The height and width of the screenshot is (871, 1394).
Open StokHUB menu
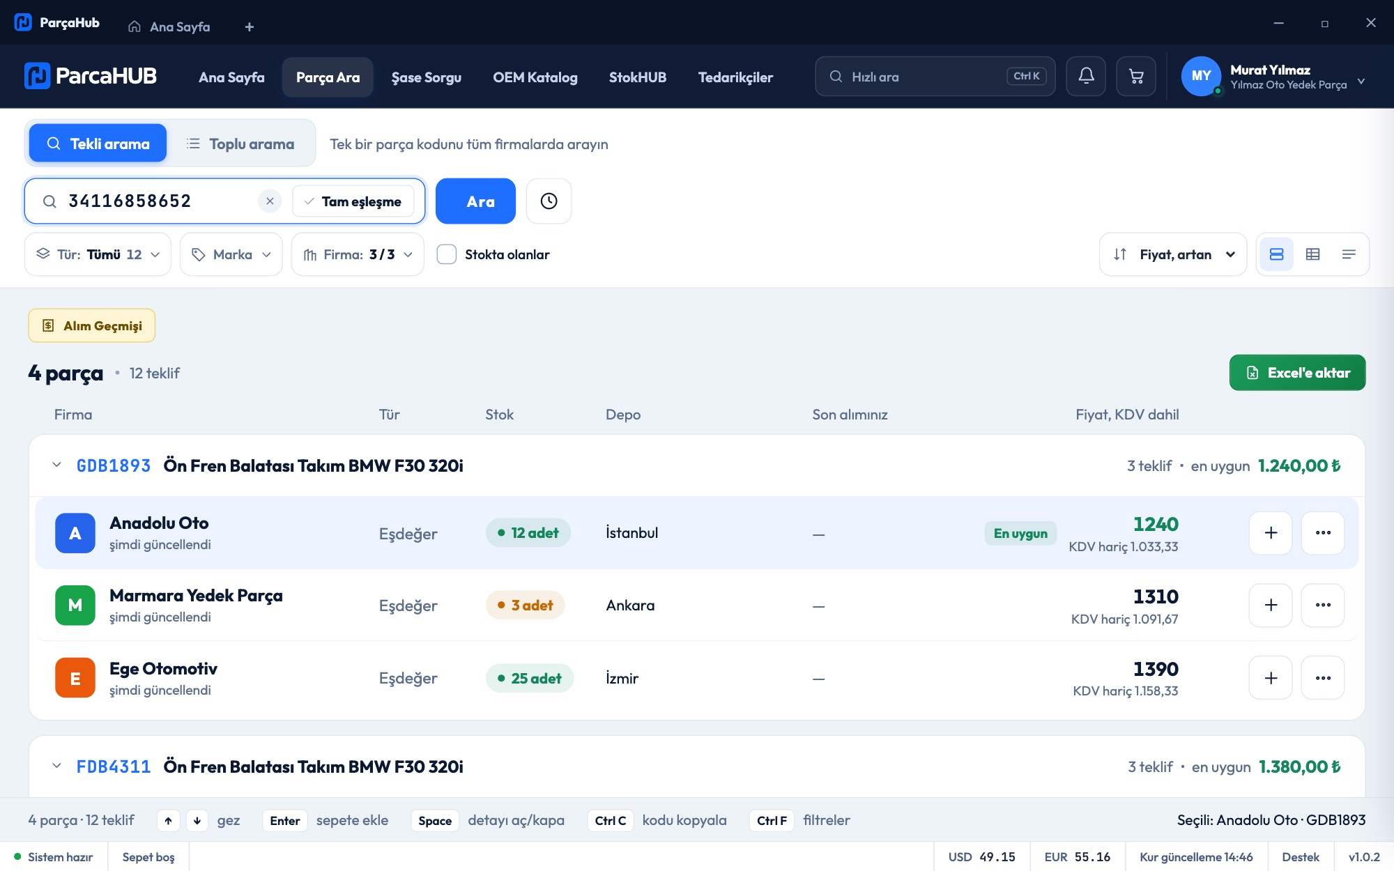(638, 77)
